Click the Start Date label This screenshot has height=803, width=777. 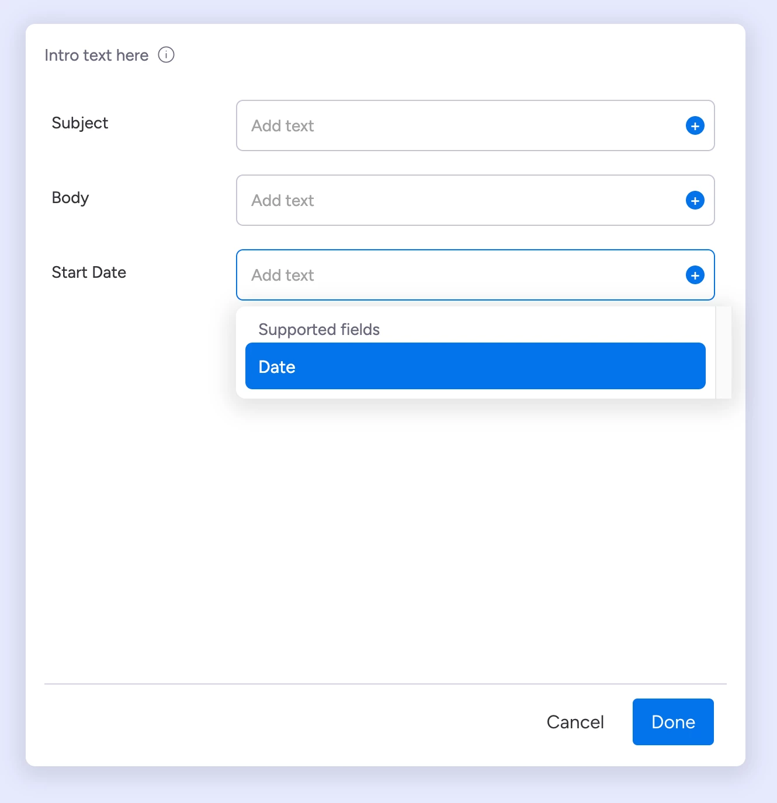89,273
